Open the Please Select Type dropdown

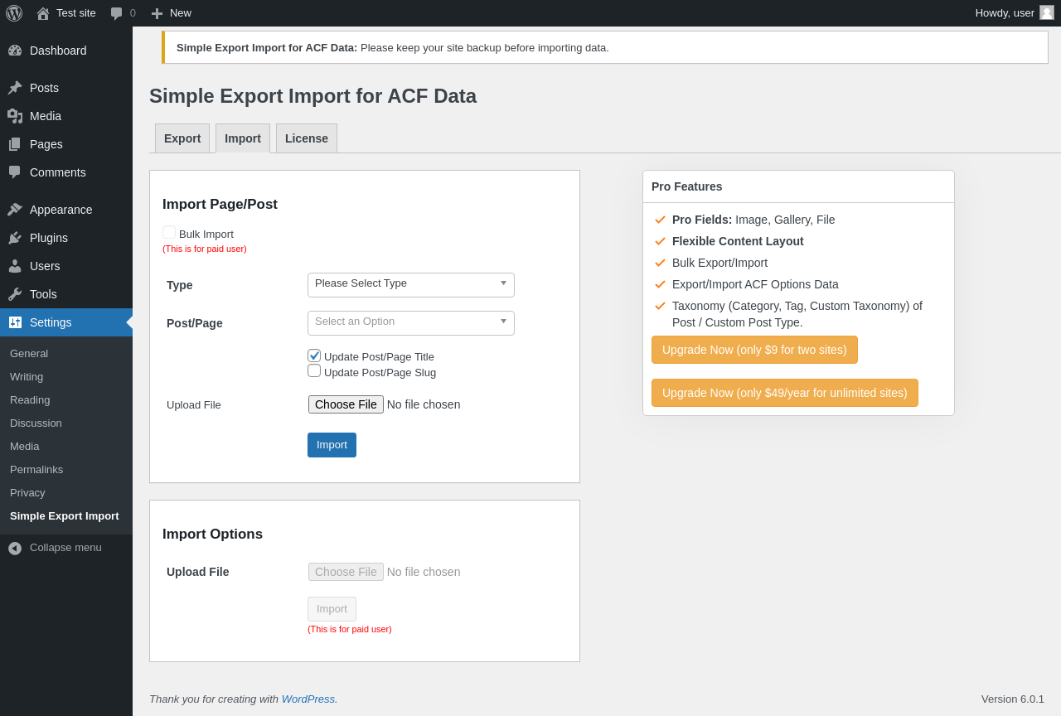click(411, 285)
